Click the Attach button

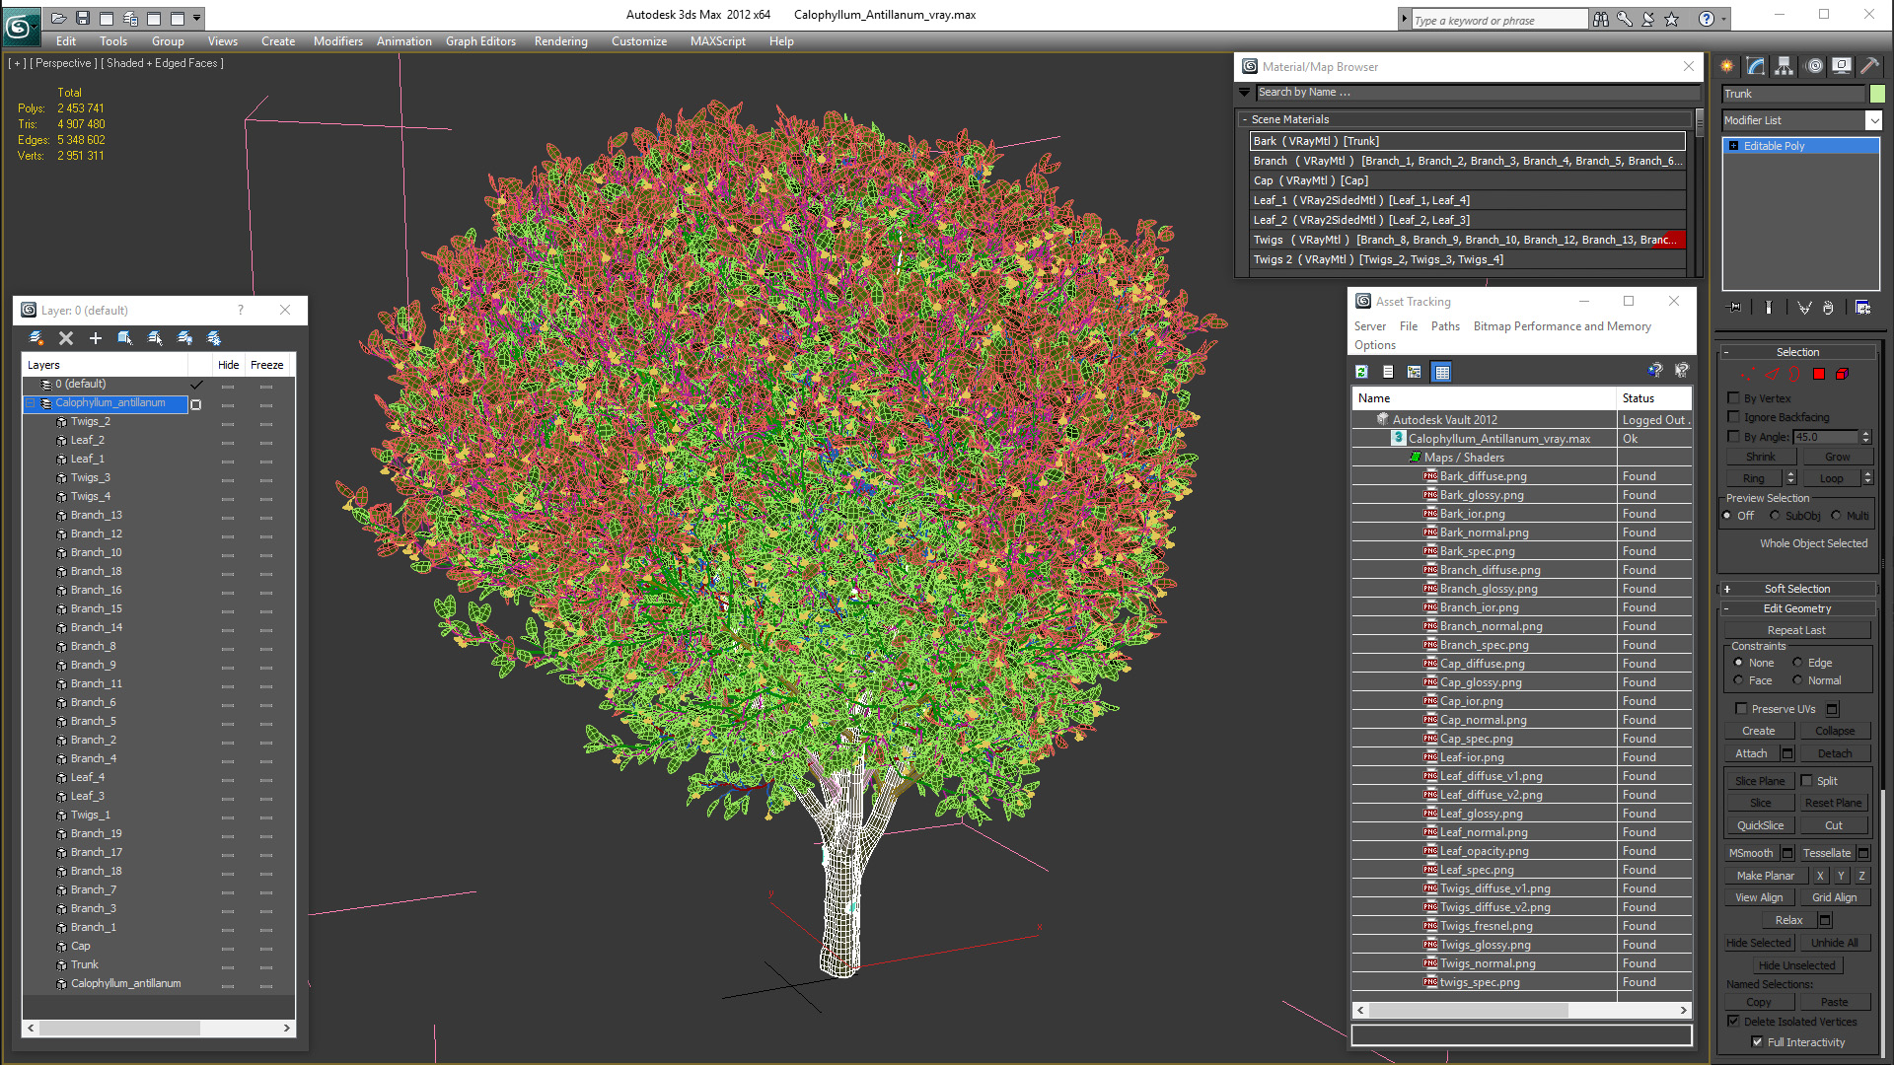pyautogui.click(x=1751, y=753)
